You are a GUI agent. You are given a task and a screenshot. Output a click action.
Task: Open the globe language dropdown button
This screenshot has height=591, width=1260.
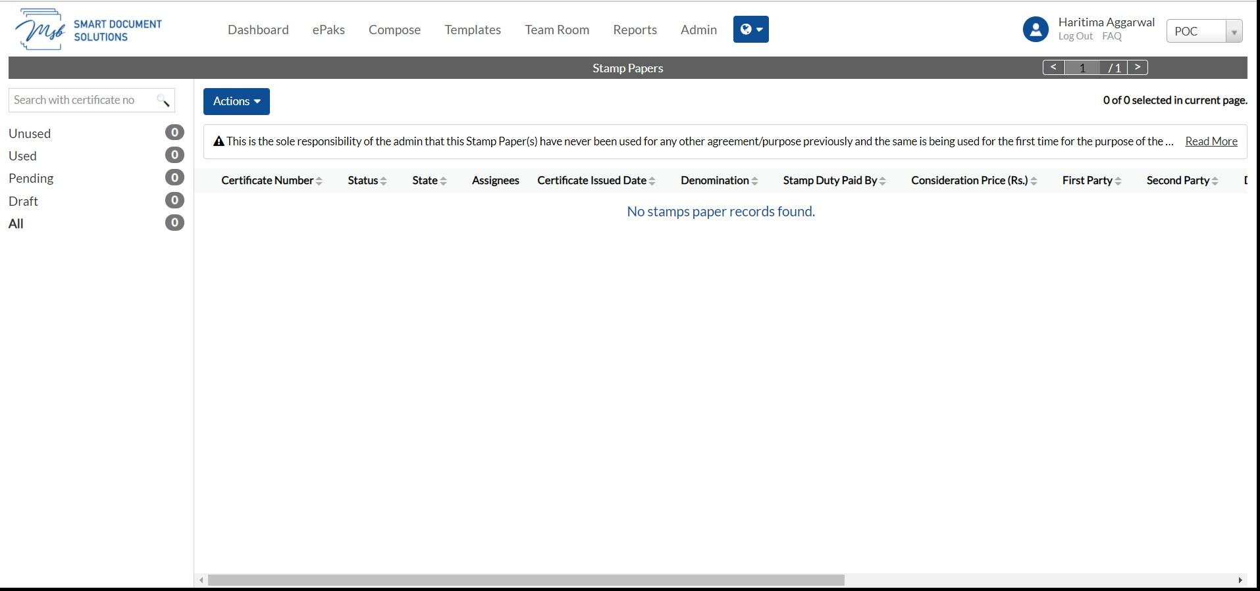751,30
